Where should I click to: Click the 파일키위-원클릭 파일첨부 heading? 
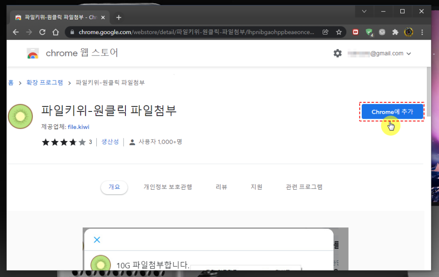click(x=109, y=111)
